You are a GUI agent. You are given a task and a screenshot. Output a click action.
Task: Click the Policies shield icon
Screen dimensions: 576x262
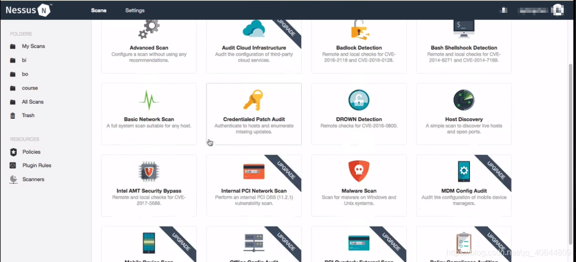pyautogui.click(x=13, y=152)
